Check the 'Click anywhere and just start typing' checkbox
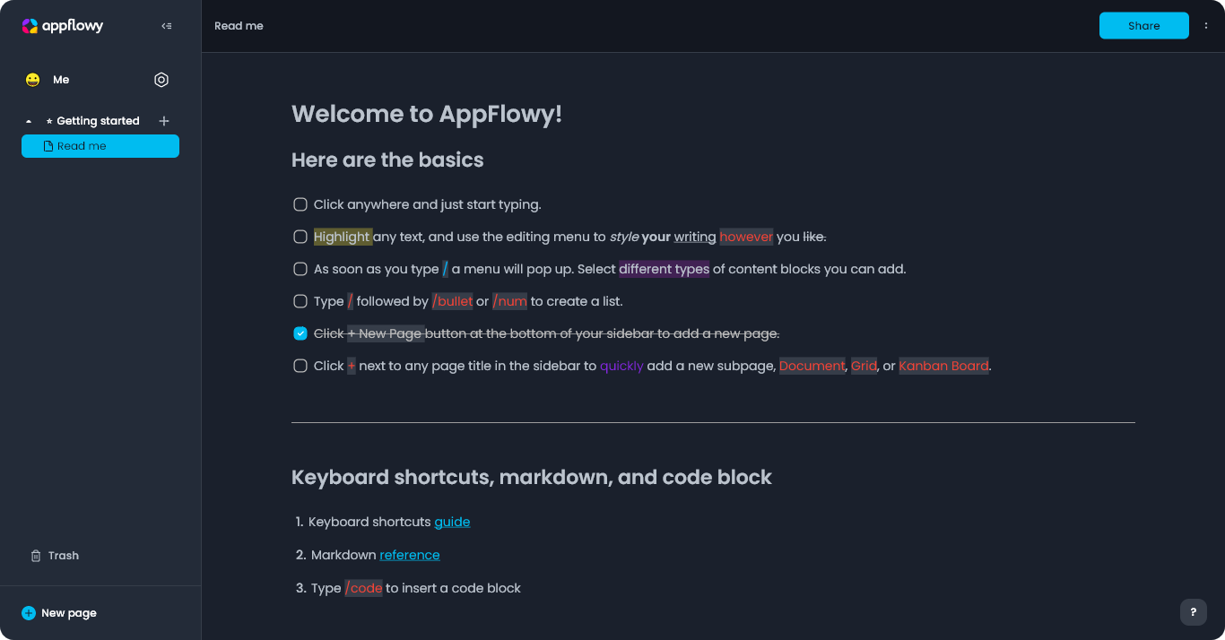 tap(300, 204)
